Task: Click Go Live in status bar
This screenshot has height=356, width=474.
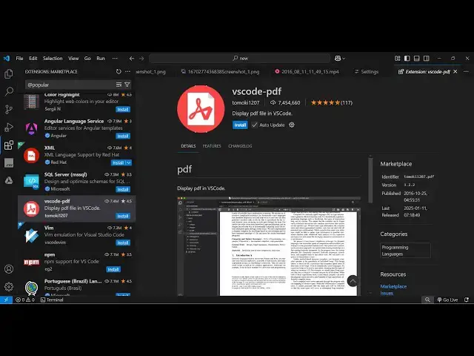Action: pos(447,300)
